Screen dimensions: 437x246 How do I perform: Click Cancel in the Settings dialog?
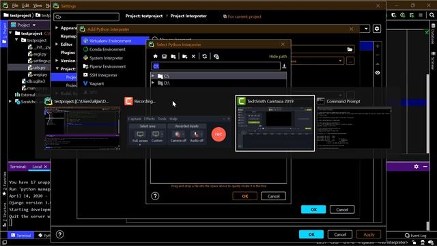coord(340,234)
